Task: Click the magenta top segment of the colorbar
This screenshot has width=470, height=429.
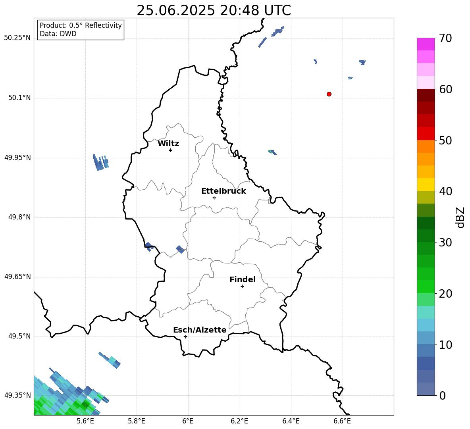Action: tap(426, 44)
